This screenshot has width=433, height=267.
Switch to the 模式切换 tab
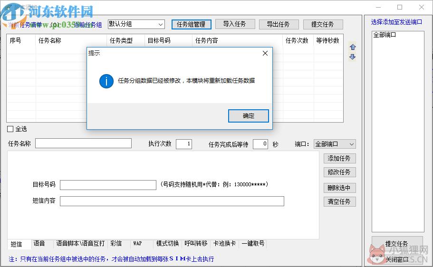168,244
